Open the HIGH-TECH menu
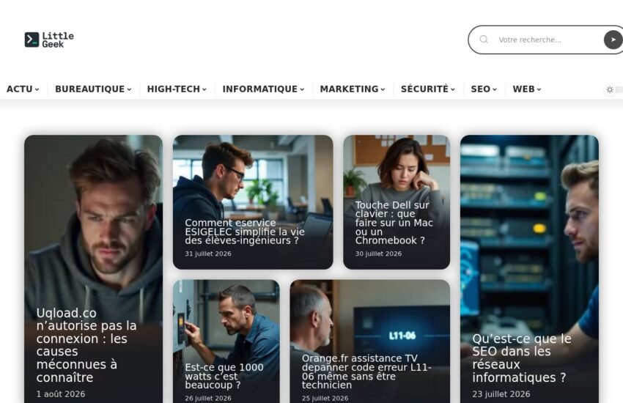Screen dimensions: 623x403 [x=177, y=89]
